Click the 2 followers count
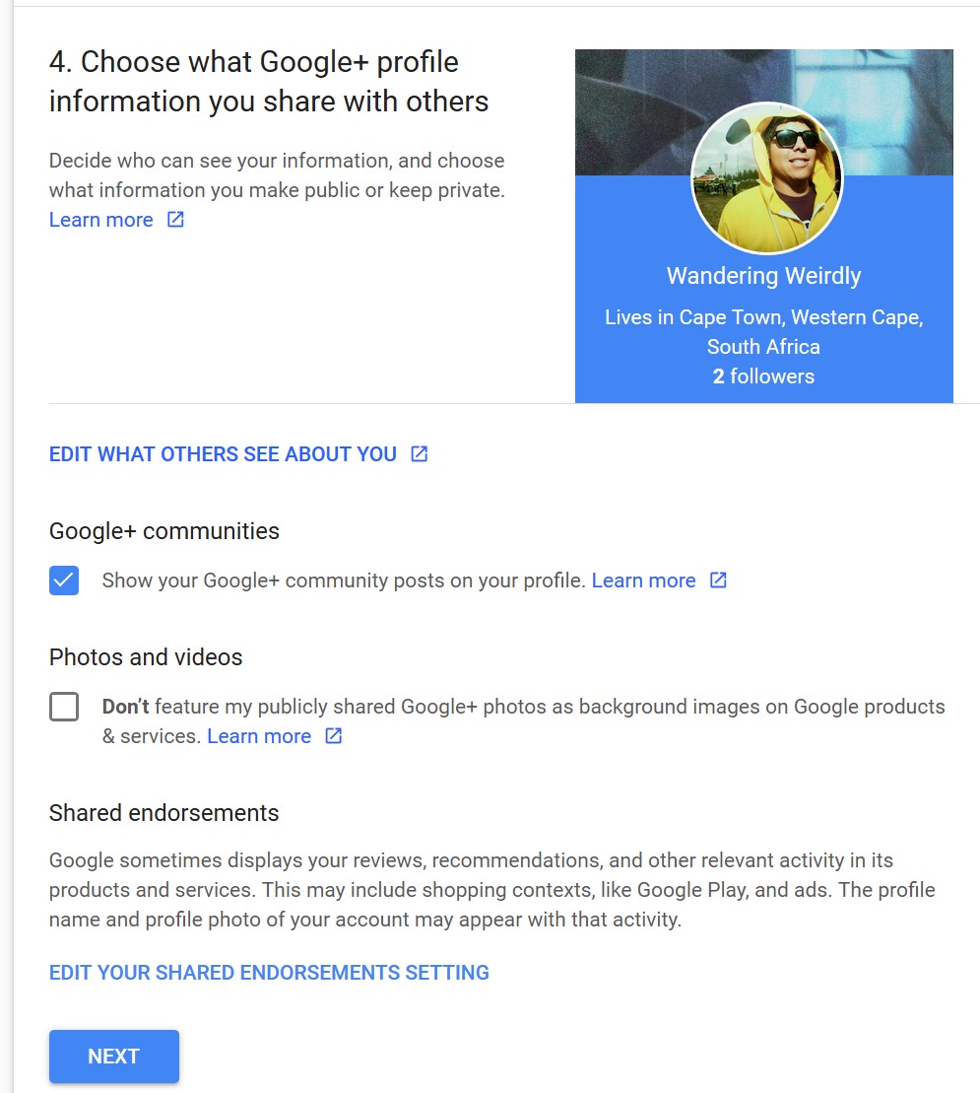 [x=763, y=376]
